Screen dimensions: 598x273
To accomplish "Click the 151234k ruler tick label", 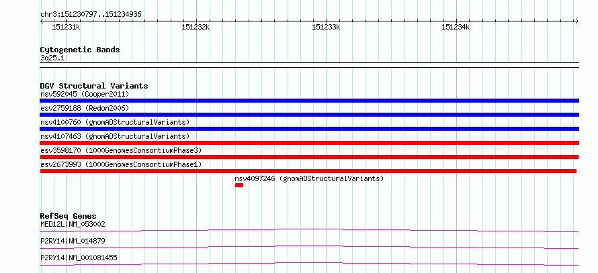I will (456, 27).
